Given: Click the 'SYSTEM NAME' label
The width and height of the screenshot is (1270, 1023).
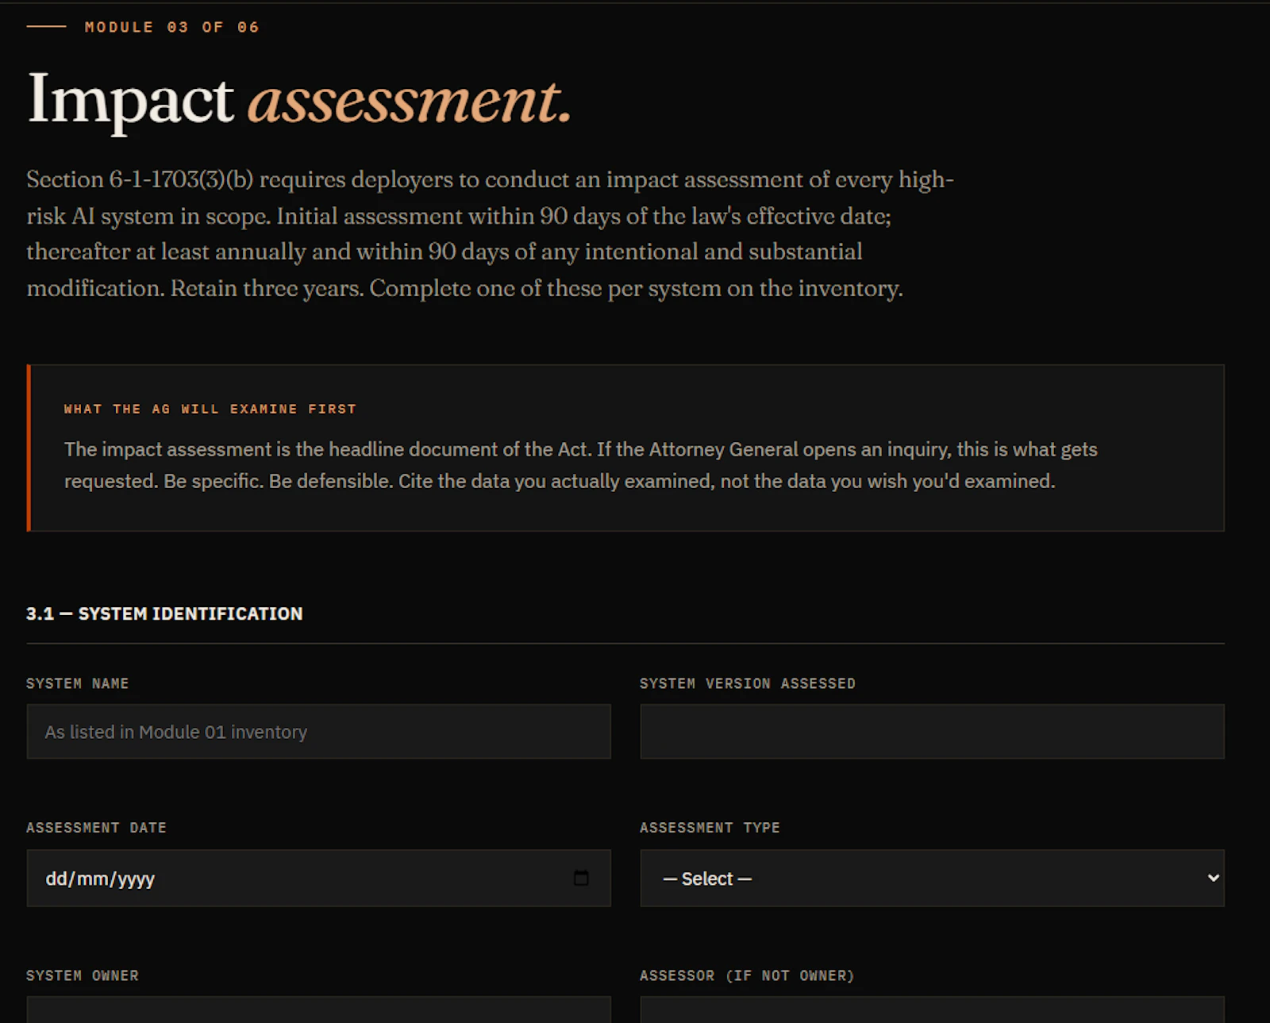Looking at the screenshot, I should (x=78, y=683).
